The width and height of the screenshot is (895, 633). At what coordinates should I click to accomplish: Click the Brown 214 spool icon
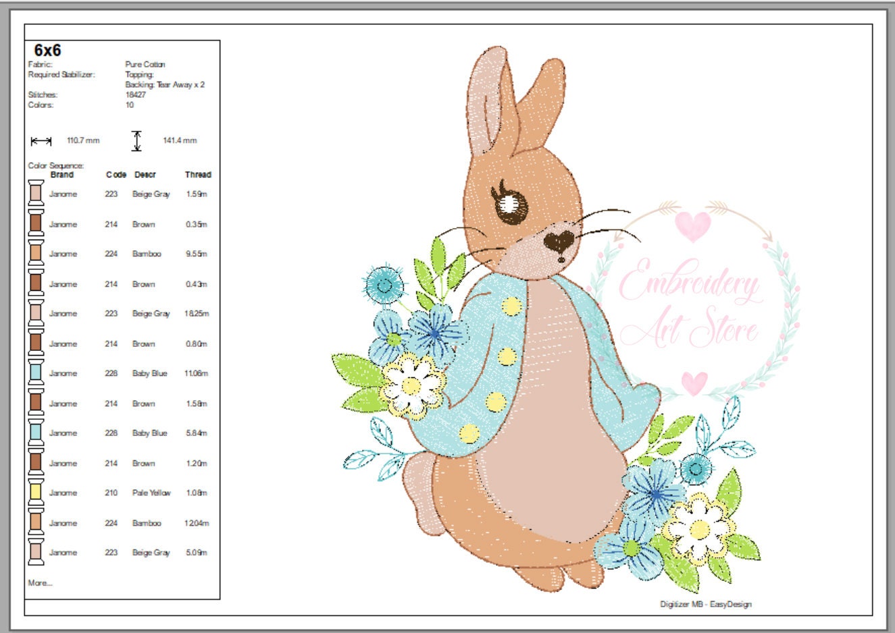pos(37,225)
